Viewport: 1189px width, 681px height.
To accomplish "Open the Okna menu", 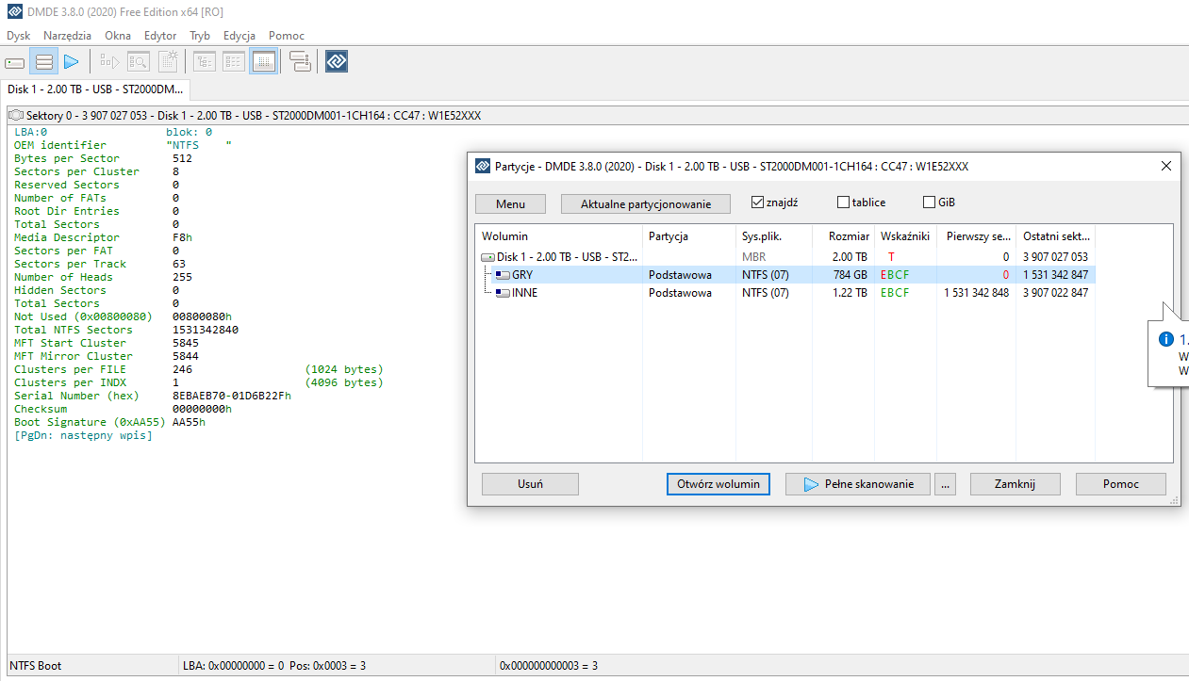I will point(118,35).
